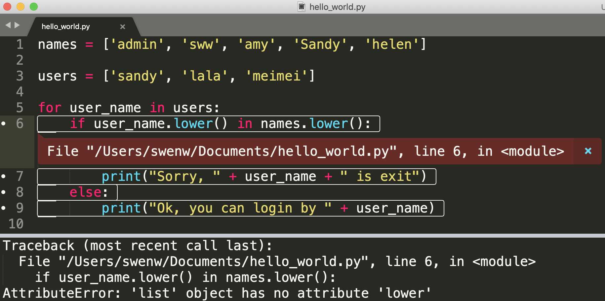Click the inline error message text

(x=305, y=151)
